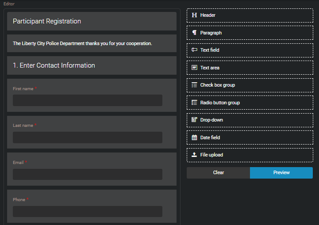
Task: Focus the Phone input box
Action: pos(88,211)
